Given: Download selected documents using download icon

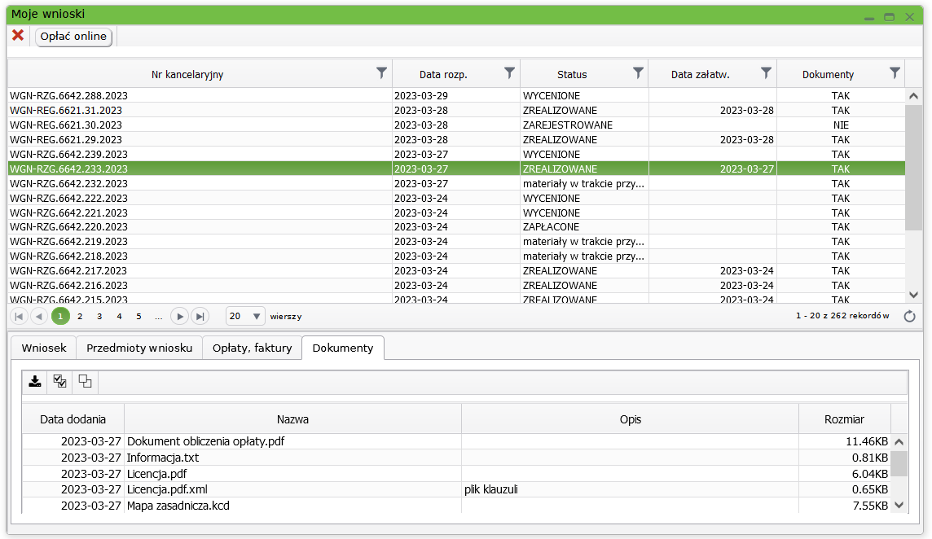Looking at the screenshot, I should [x=35, y=381].
